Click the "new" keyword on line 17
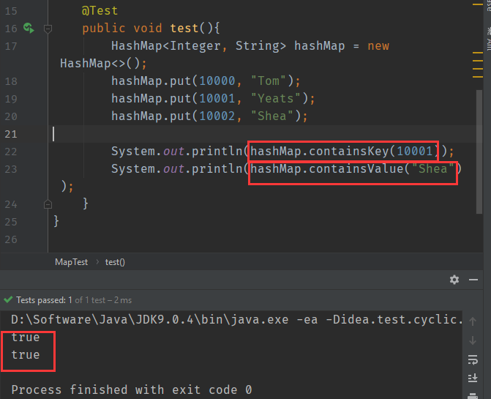The width and height of the screenshot is (491, 399). 378,46
